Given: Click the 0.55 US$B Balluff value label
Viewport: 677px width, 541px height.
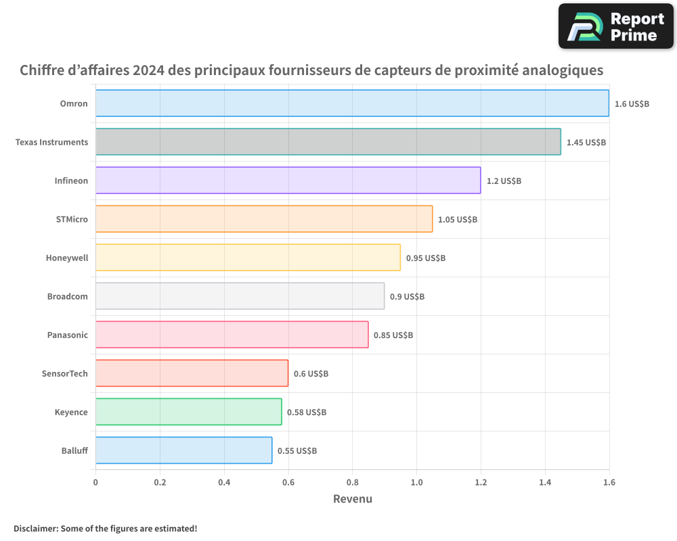Looking at the screenshot, I should point(297,451).
